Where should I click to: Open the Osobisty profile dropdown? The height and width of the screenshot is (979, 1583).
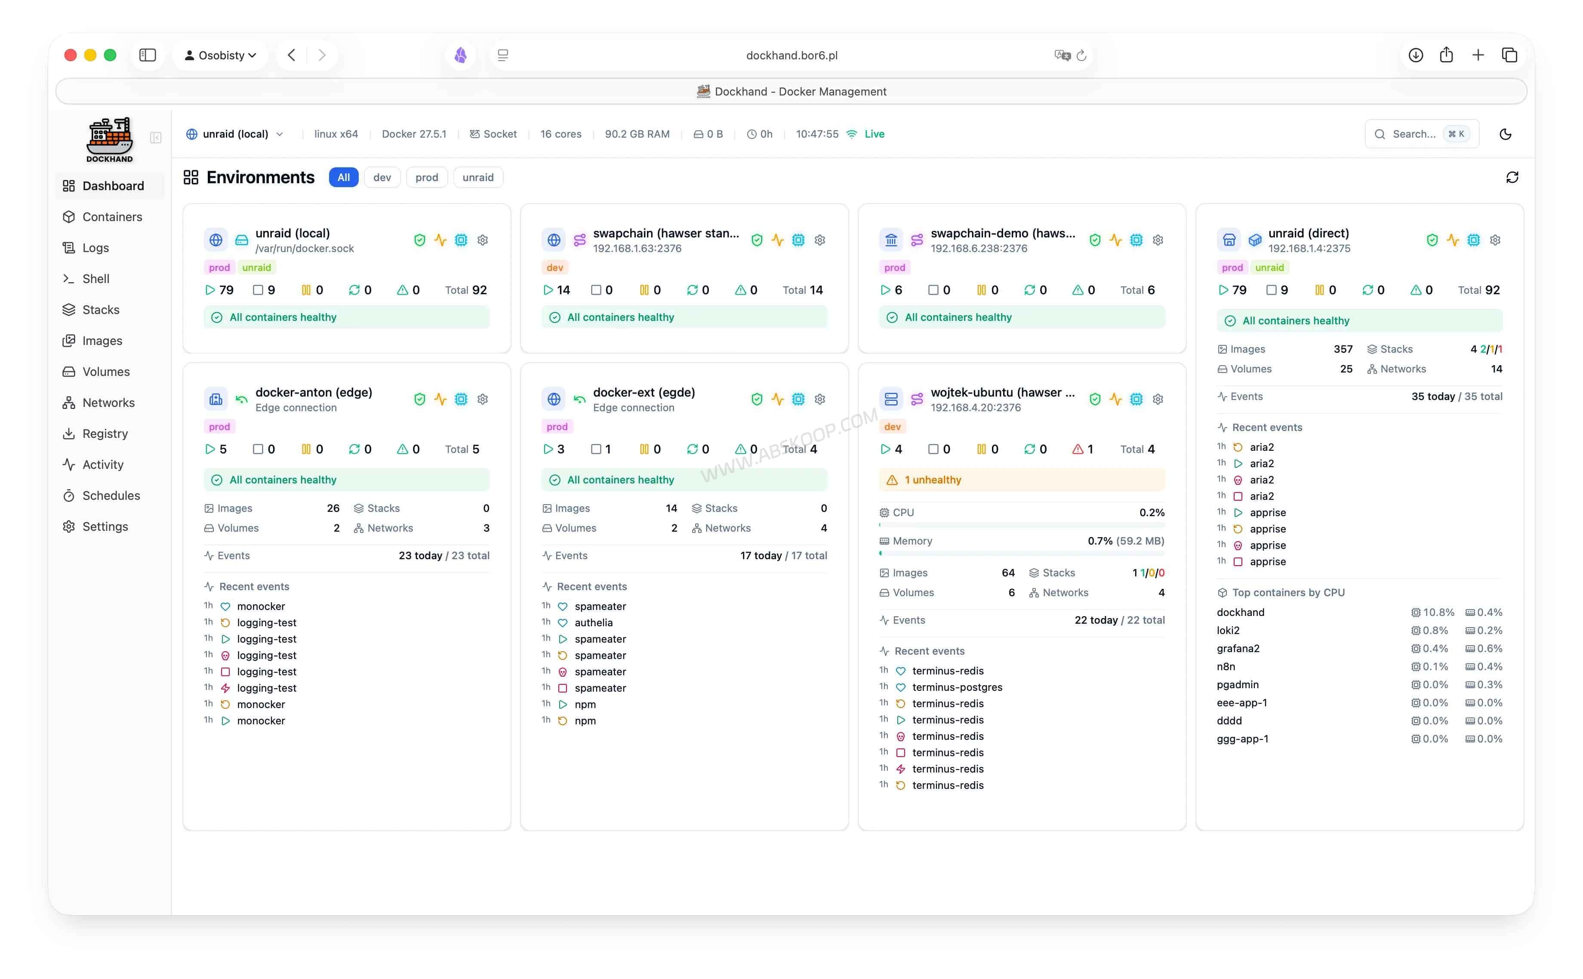click(220, 55)
